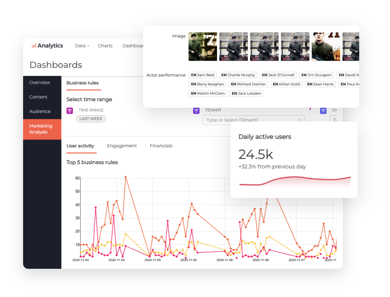Go to Overview in the sidebar
390x297 pixels.
[x=40, y=83]
